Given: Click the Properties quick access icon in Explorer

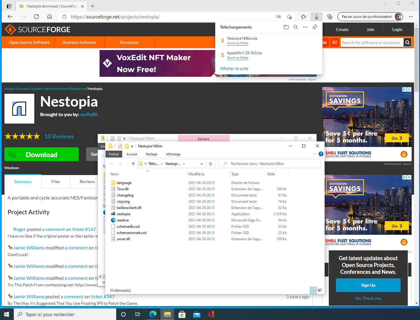Looking at the screenshot, I should [120, 146].
